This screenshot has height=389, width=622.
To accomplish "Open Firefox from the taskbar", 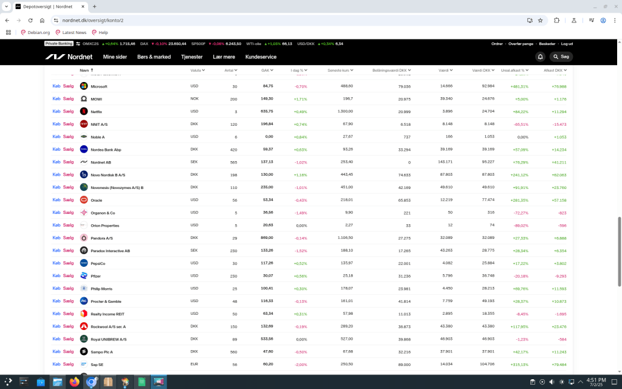I will (75, 382).
